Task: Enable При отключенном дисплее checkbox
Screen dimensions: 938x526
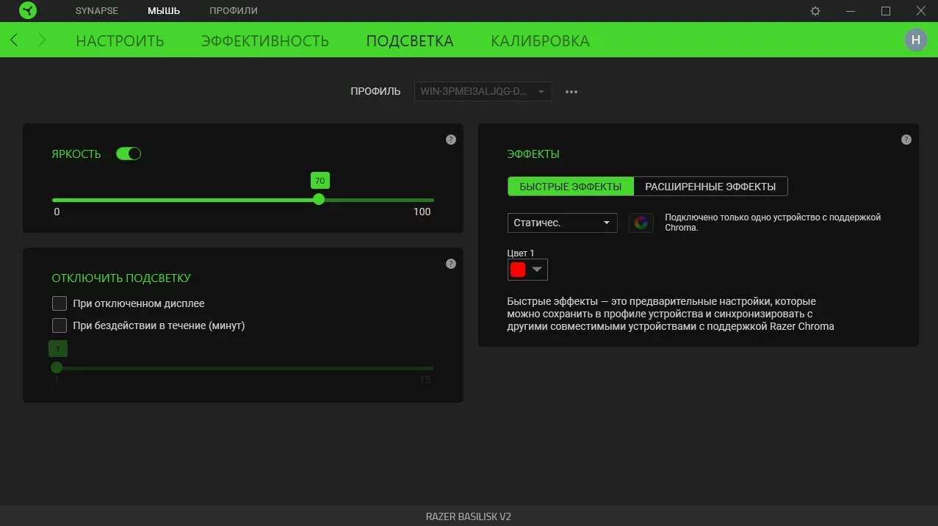Action: (x=59, y=303)
